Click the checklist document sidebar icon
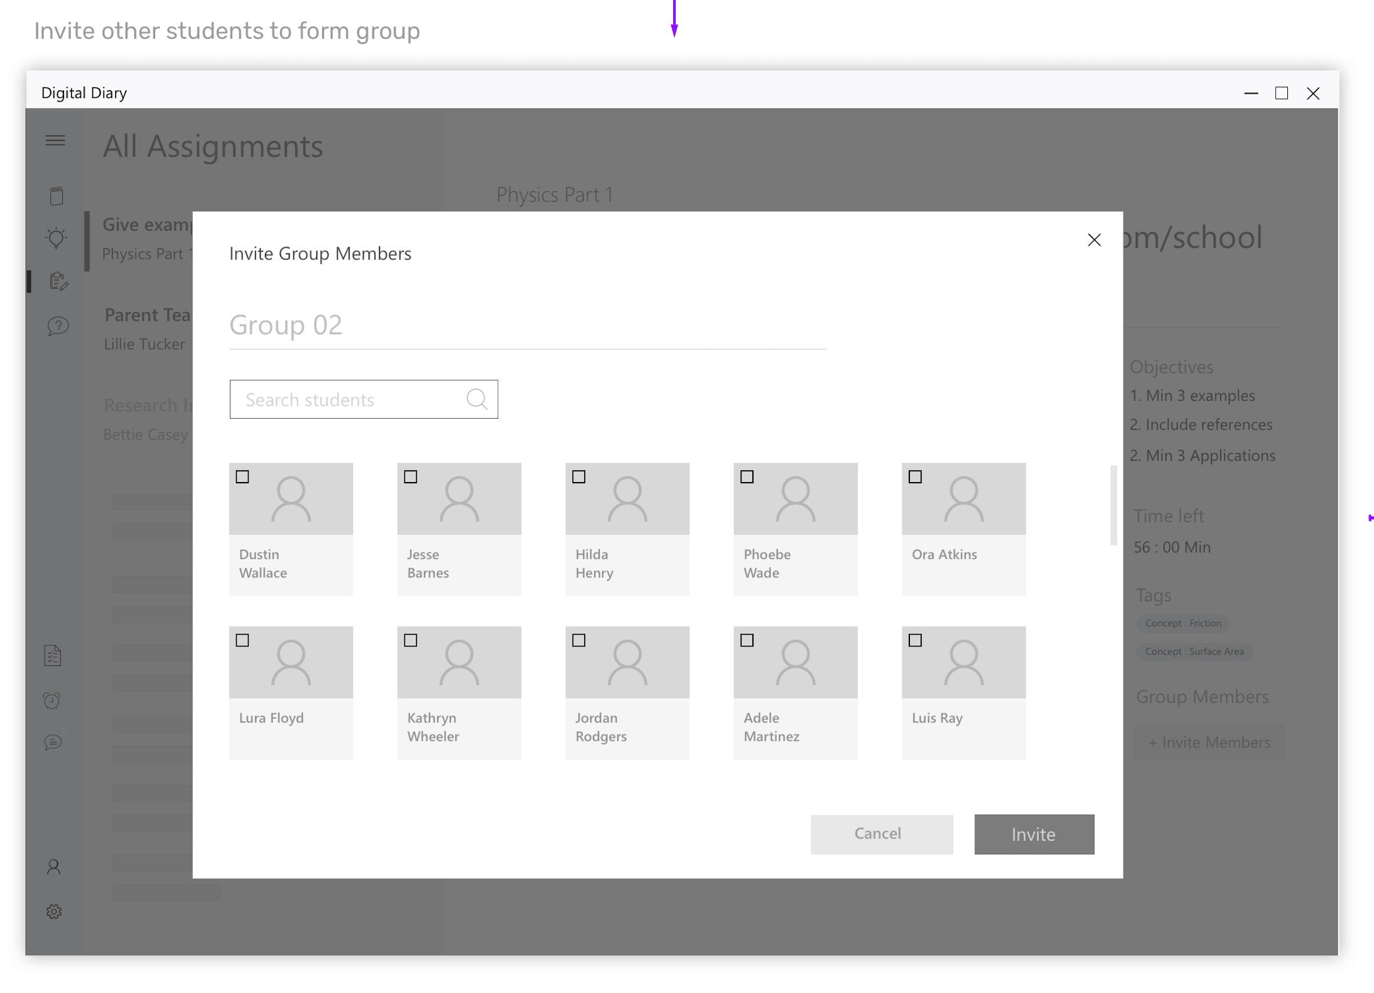1374x993 pixels. point(53,655)
